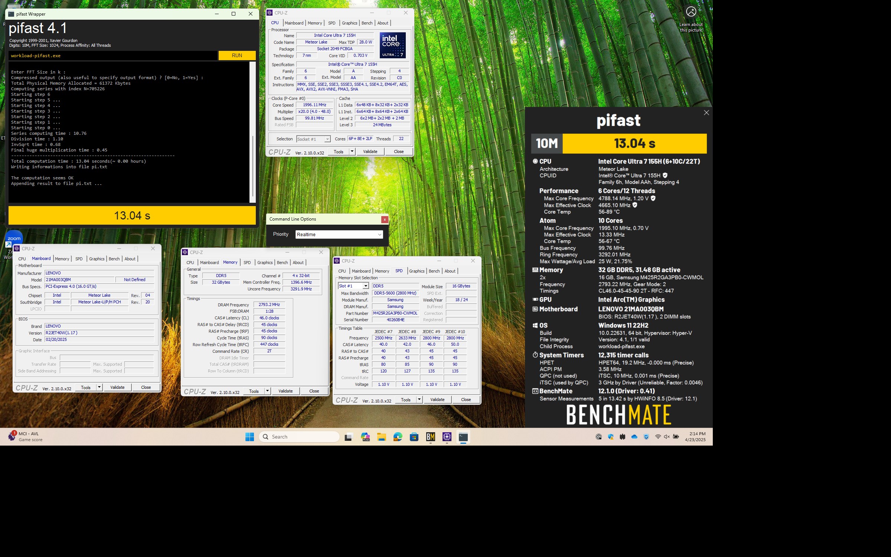This screenshot has width=891, height=557.
Task: Open the Priority Realtime dropdown
Action: pyautogui.click(x=339, y=234)
